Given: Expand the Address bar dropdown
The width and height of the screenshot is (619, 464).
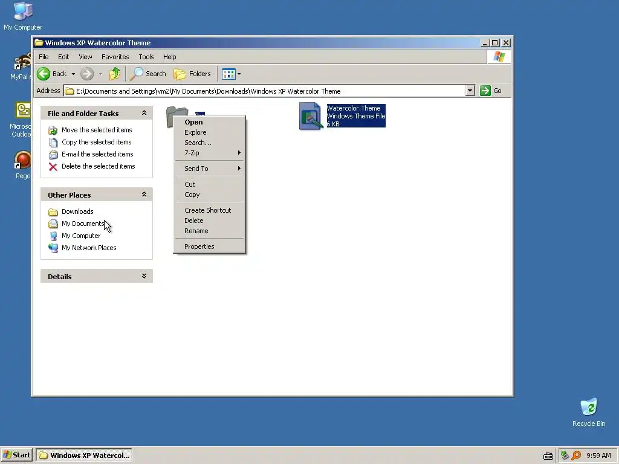Looking at the screenshot, I should 470,91.
